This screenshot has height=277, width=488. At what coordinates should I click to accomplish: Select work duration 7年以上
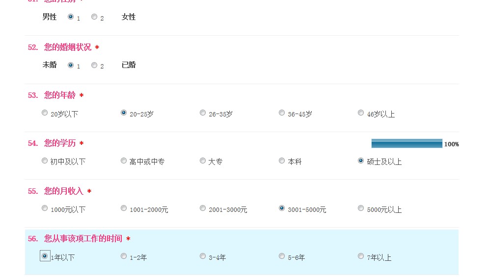(361, 256)
